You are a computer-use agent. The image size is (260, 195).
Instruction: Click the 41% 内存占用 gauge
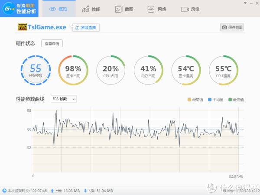(148, 70)
